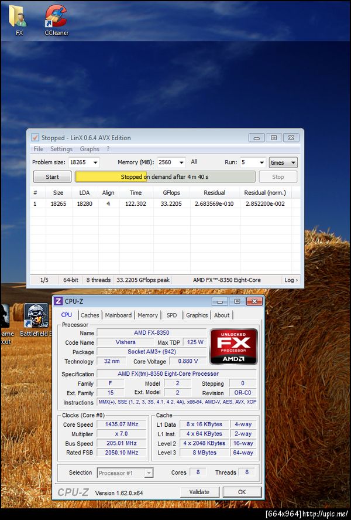Click 'AMD FX™-8350 Eight-Core' status text
Screen dimensions: 351x520
pos(227,280)
